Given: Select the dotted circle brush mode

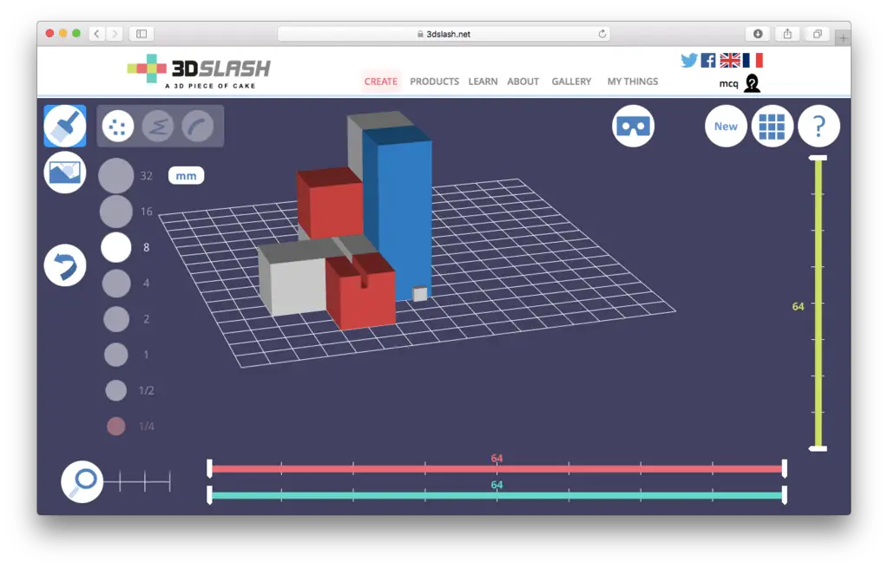Looking at the screenshot, I should coord(118,127).
